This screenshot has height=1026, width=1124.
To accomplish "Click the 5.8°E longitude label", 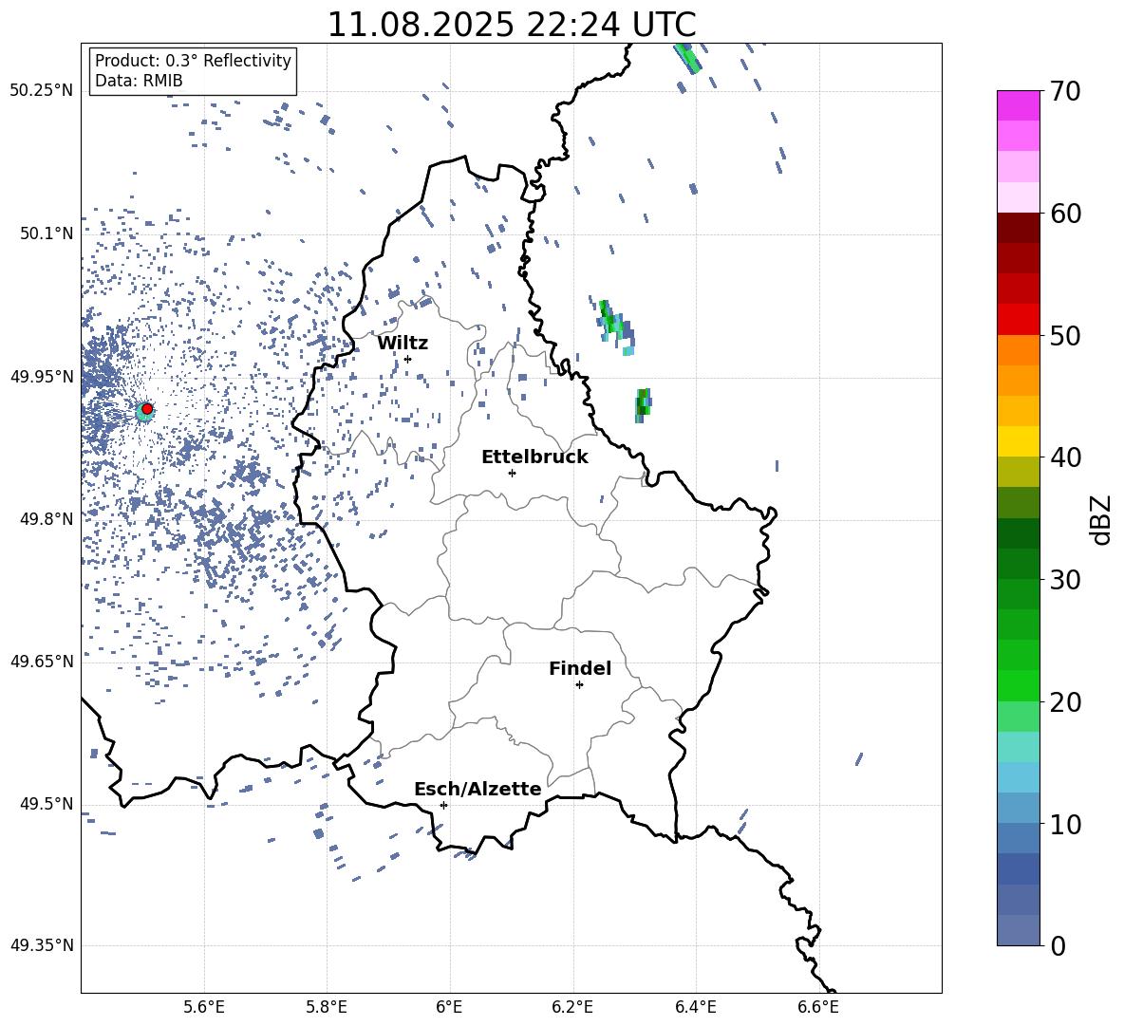I will (327, 1007).
